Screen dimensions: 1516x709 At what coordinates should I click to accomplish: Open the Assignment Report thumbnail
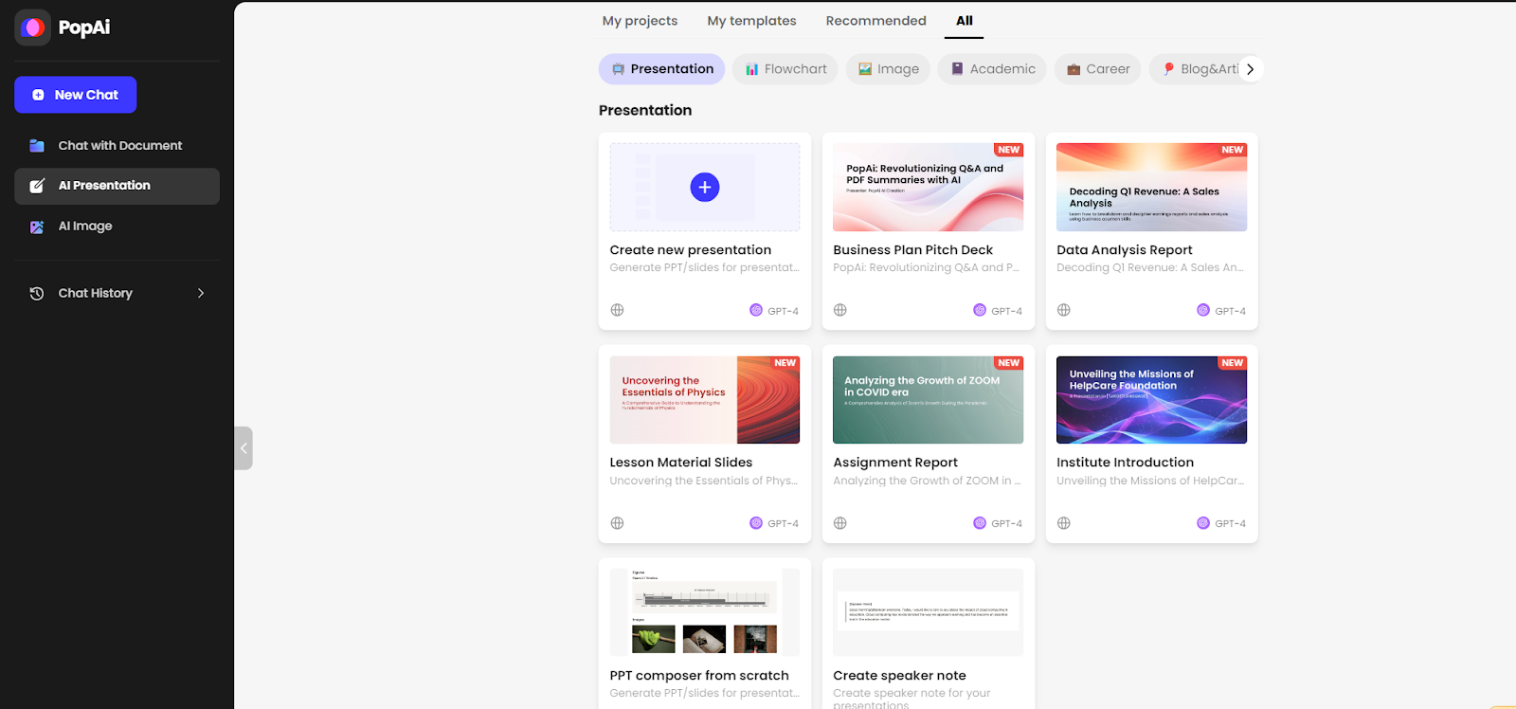click(x=928, y=400)
